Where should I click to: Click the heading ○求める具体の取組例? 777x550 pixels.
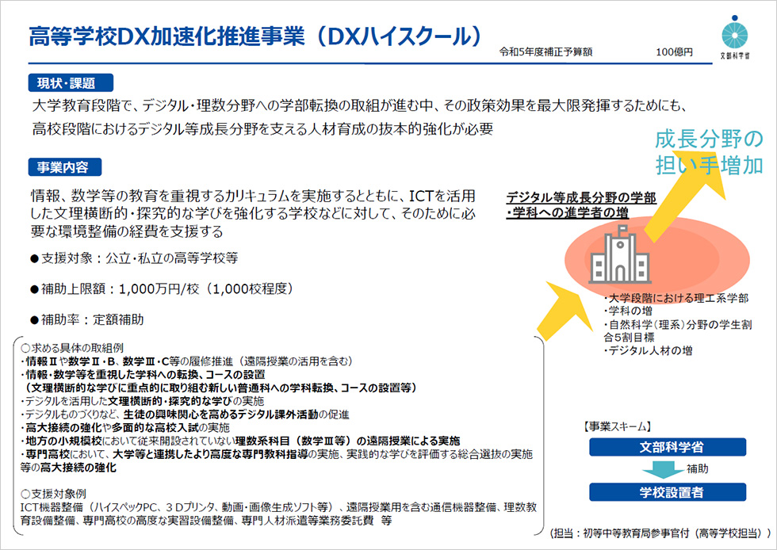tap(72, 348)
